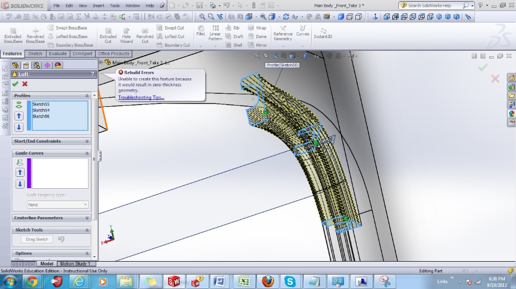The height and width of the screenshot is (289, 516).
Task: Toggle Instant3D mode
Action: pos(323,33)
